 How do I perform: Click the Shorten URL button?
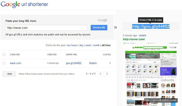pos(99,28)
